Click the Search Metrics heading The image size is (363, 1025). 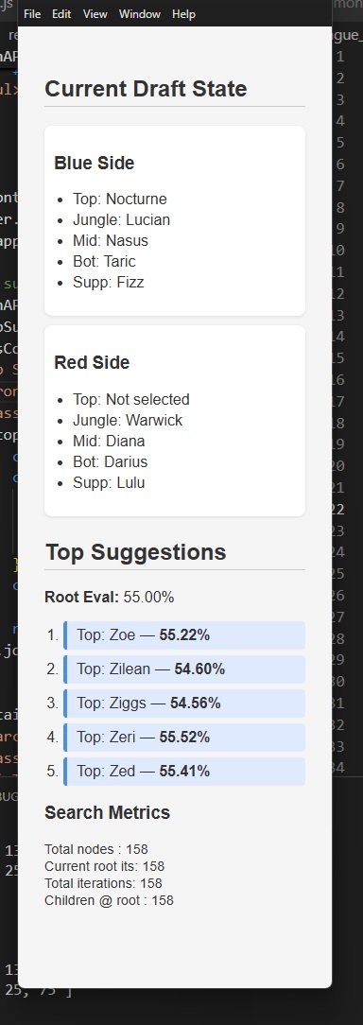coord(107,812)
